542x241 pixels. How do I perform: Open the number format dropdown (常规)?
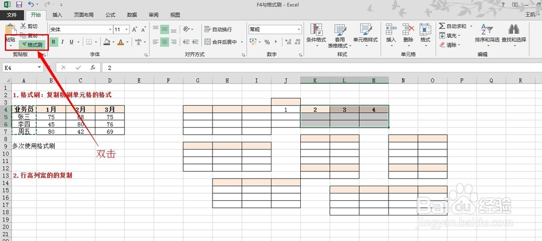click(299, 30)
